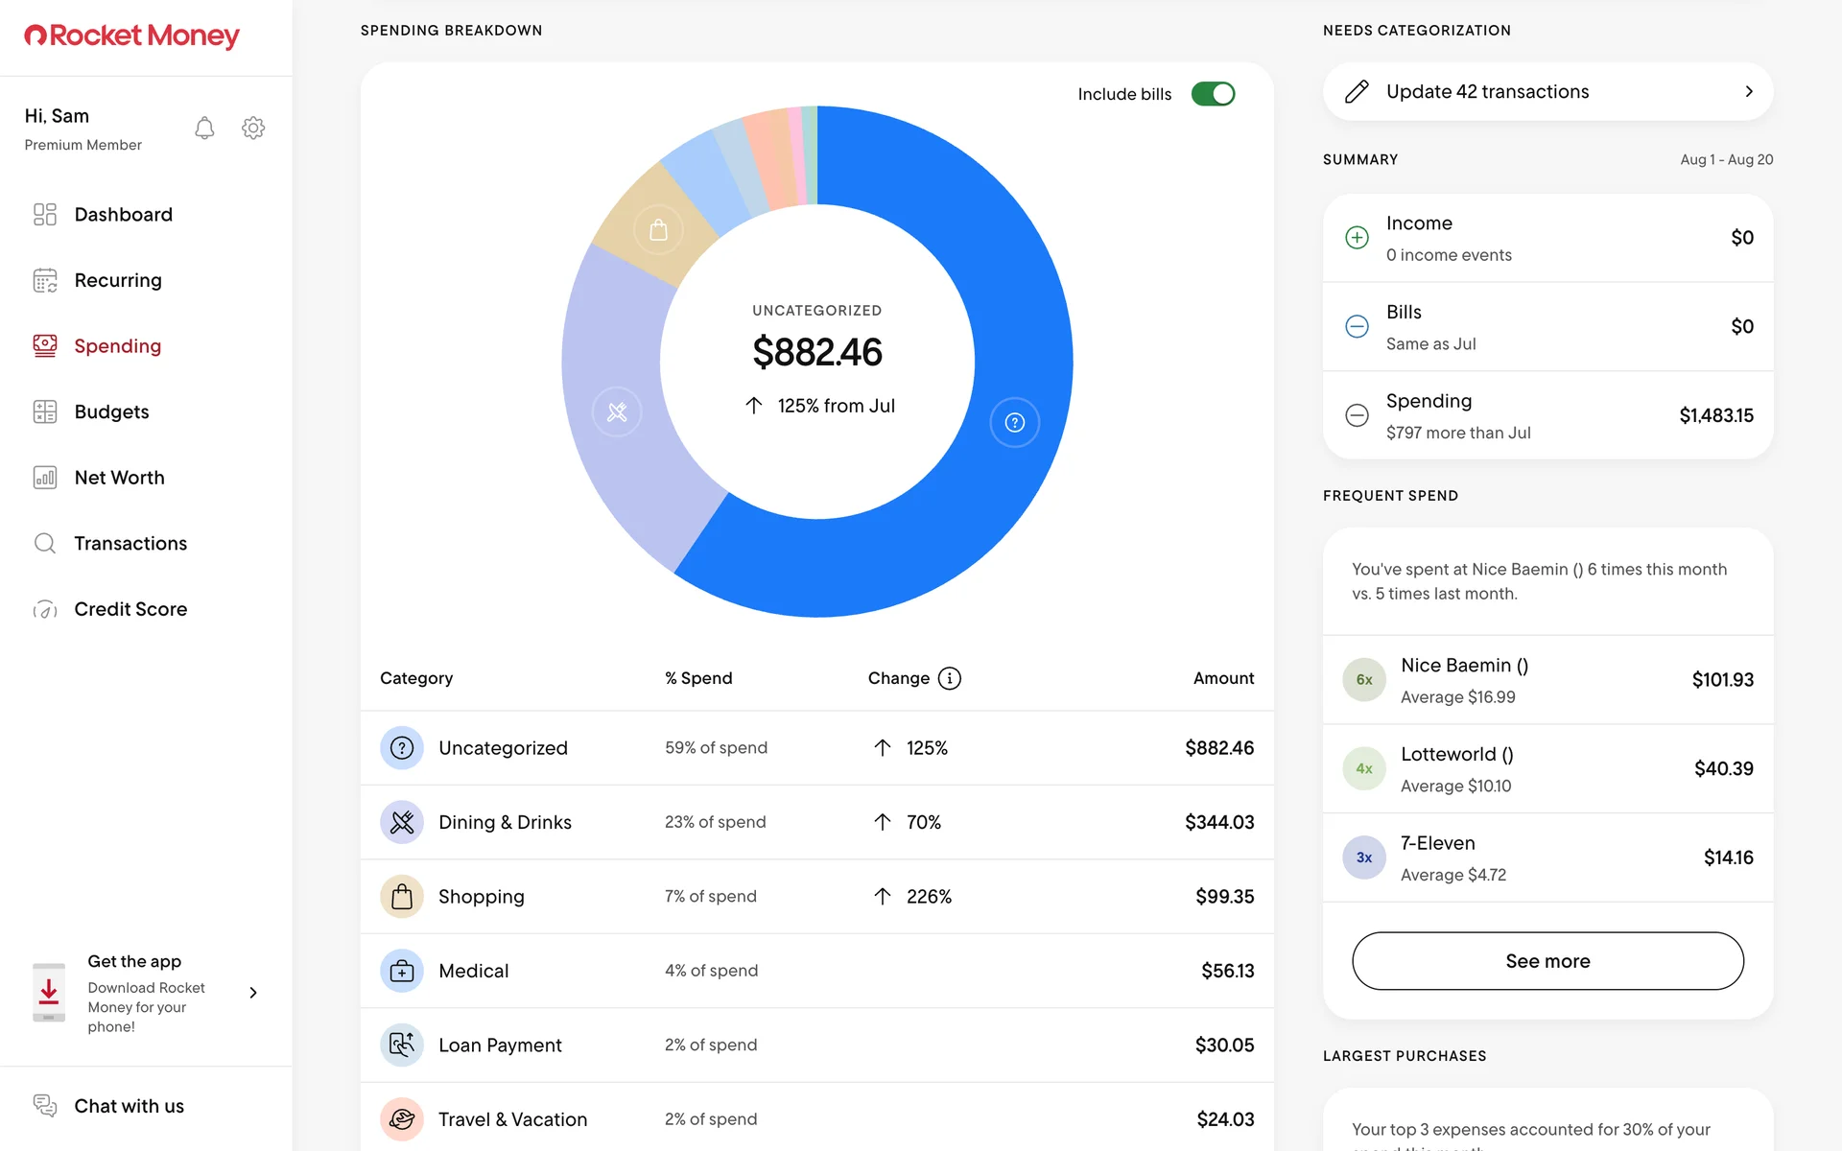Click the Loan Payment category icon
The height and width of the screenshot is (1151, 1842).
402,1045
